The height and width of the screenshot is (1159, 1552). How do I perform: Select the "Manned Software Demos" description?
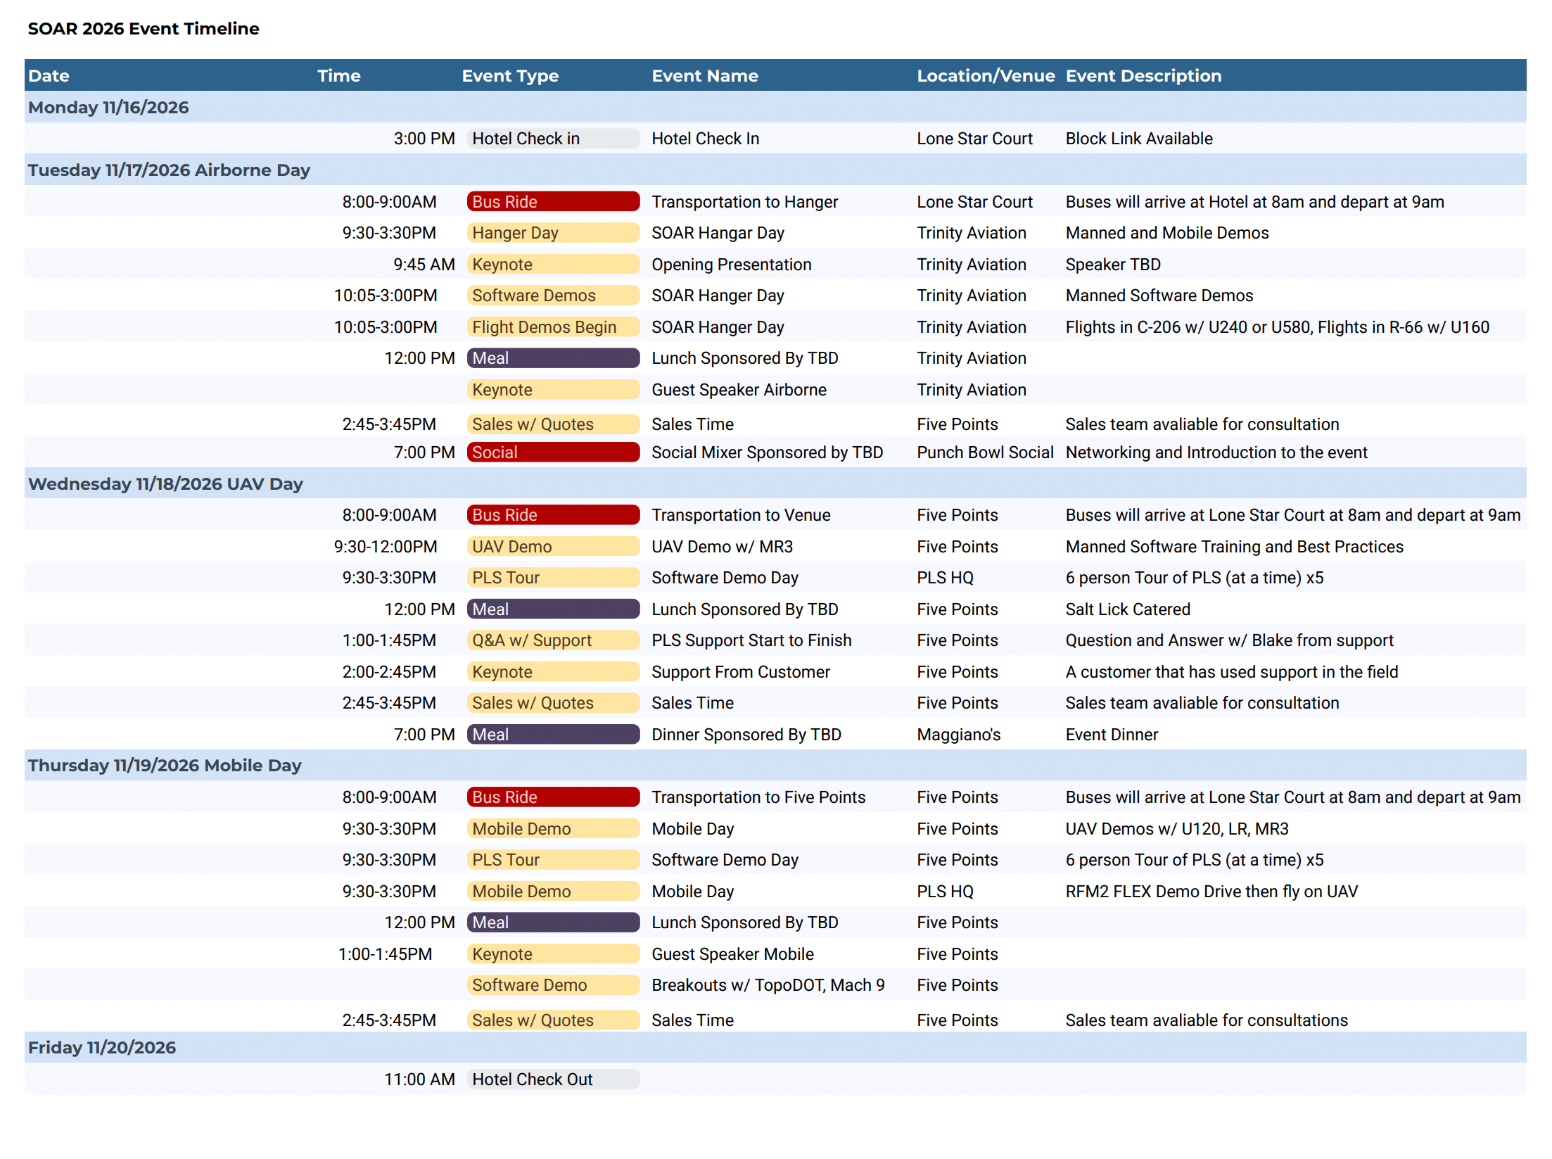coord(1159,296)
